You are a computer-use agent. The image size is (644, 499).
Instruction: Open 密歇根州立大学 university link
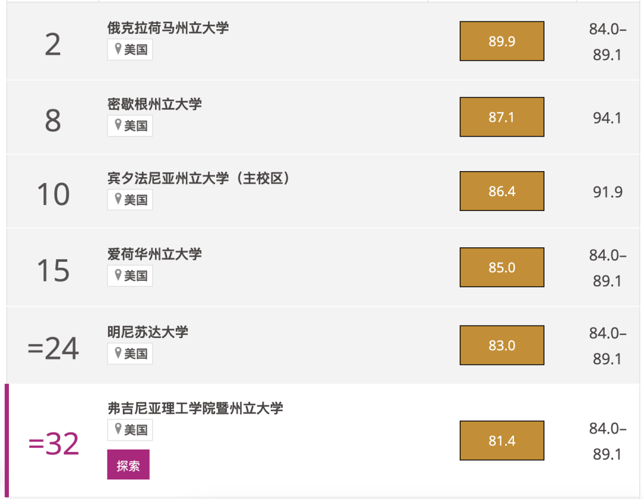click(x=154, y=104)
